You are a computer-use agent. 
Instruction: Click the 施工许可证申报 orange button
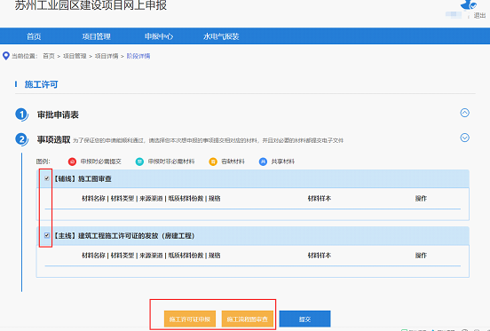point(190,319)
